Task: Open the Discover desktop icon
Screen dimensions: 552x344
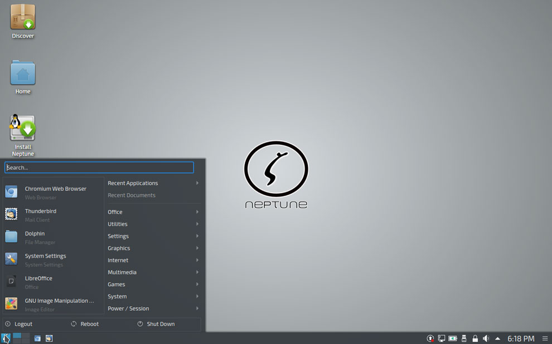Action: point(23,21)
